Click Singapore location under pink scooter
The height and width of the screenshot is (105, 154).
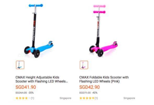pos(129,98)
